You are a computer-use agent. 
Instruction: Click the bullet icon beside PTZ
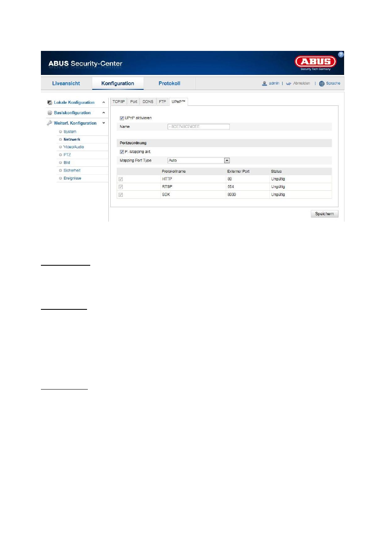coord(61,155)
